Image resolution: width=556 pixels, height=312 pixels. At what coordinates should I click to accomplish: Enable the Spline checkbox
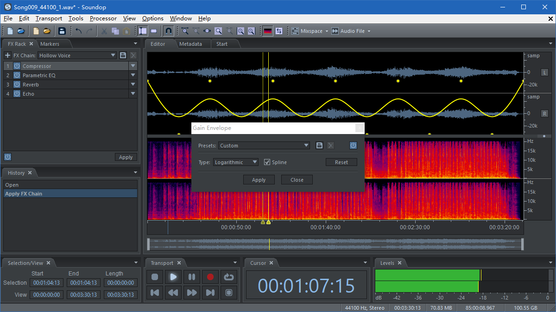[267, 162]
